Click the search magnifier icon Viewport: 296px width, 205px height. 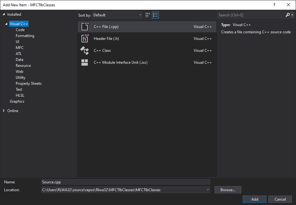point(288,15)
